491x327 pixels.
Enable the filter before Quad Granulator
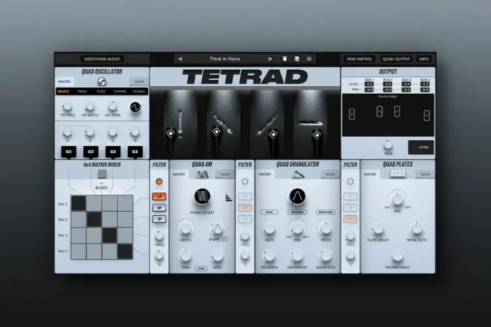pos(245,181)
